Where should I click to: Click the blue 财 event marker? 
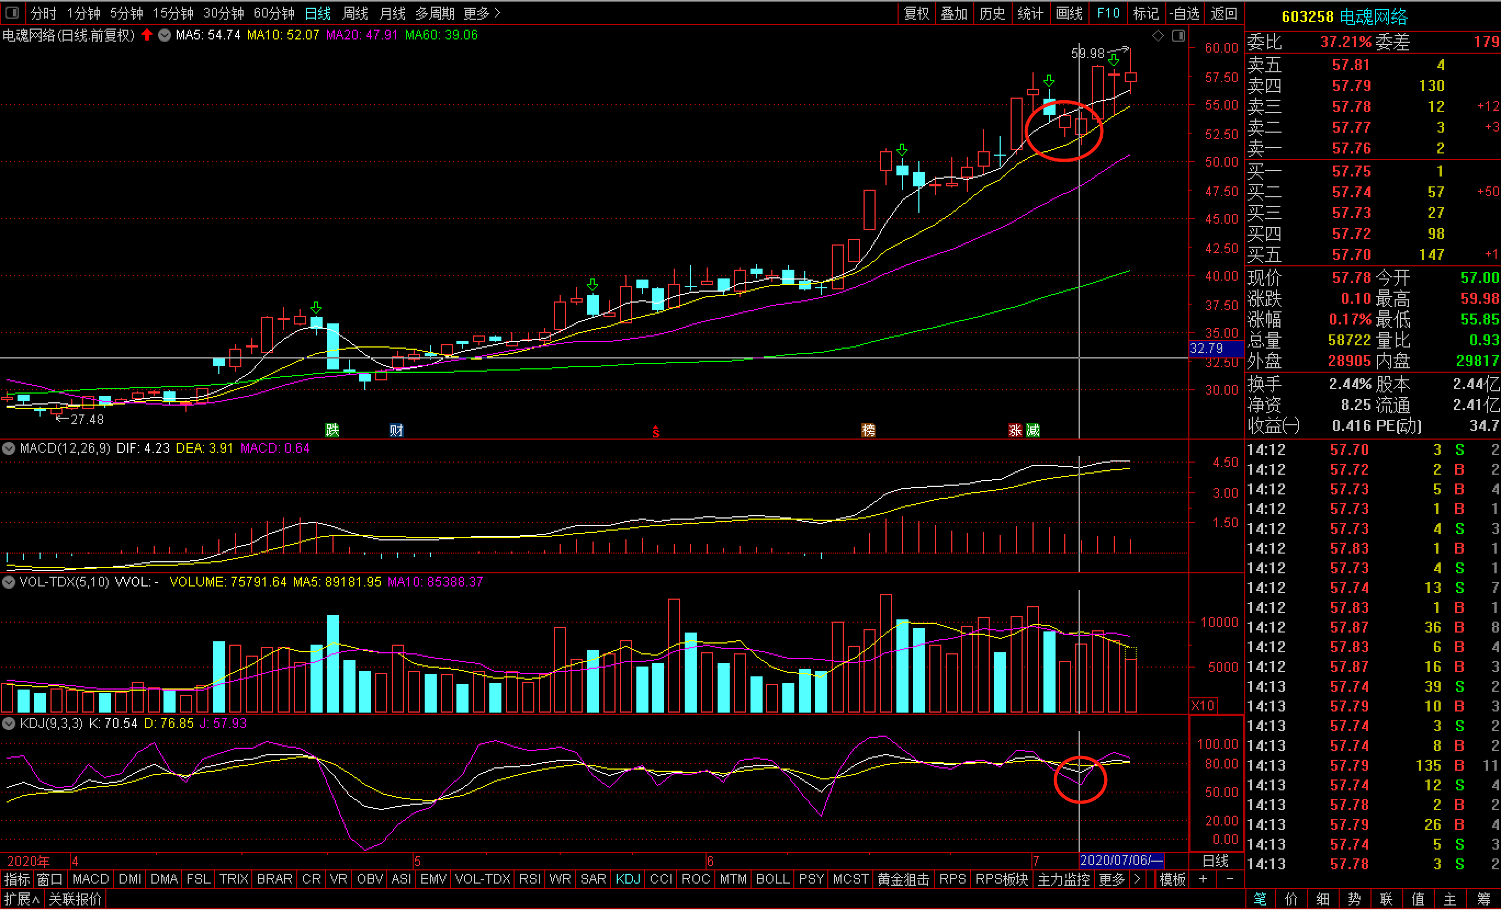click(397, 430)
